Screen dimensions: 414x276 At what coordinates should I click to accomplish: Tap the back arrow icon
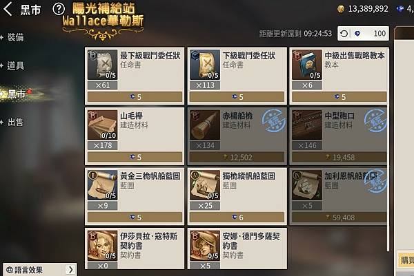8,9
